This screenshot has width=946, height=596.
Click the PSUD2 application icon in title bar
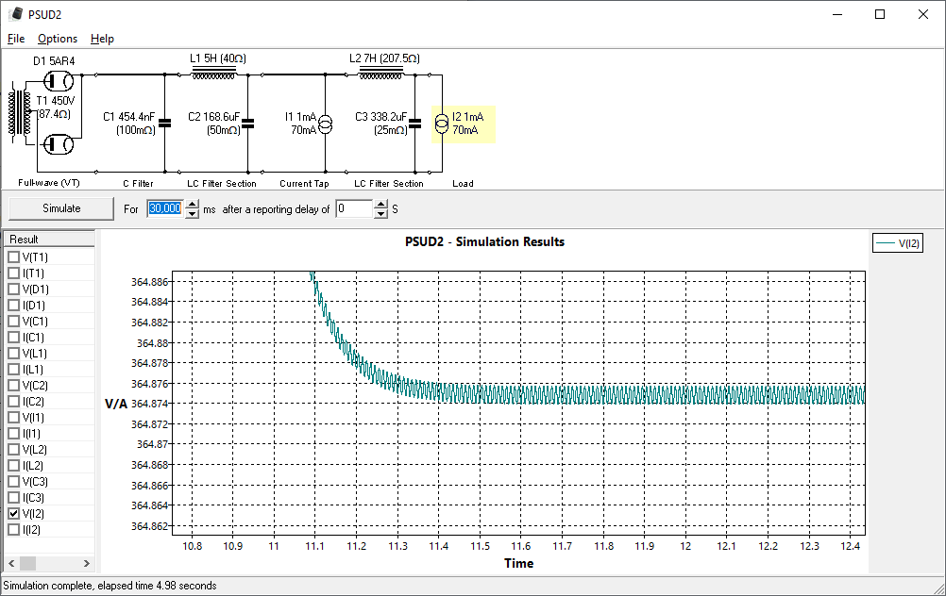click(17, 14)
